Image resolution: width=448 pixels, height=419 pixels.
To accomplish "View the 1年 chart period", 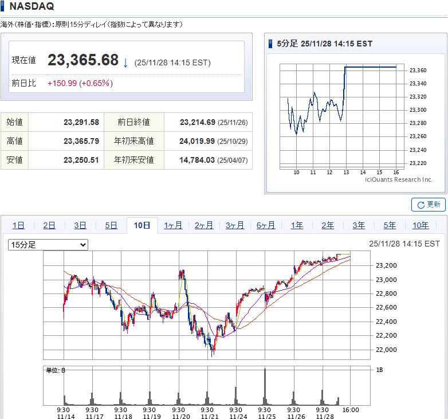I will coord(297,226).
